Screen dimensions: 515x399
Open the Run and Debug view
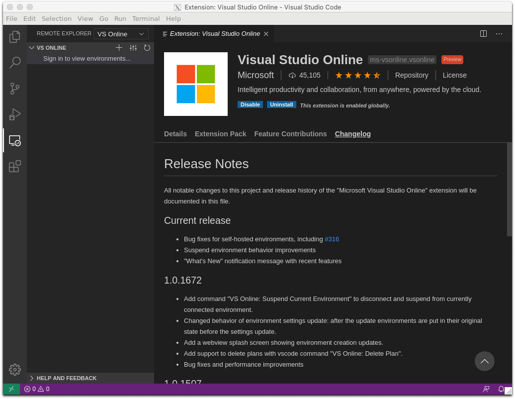[x=15, y=114]
